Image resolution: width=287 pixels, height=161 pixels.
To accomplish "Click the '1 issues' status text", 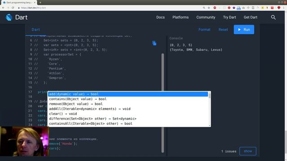I will 229,151.
